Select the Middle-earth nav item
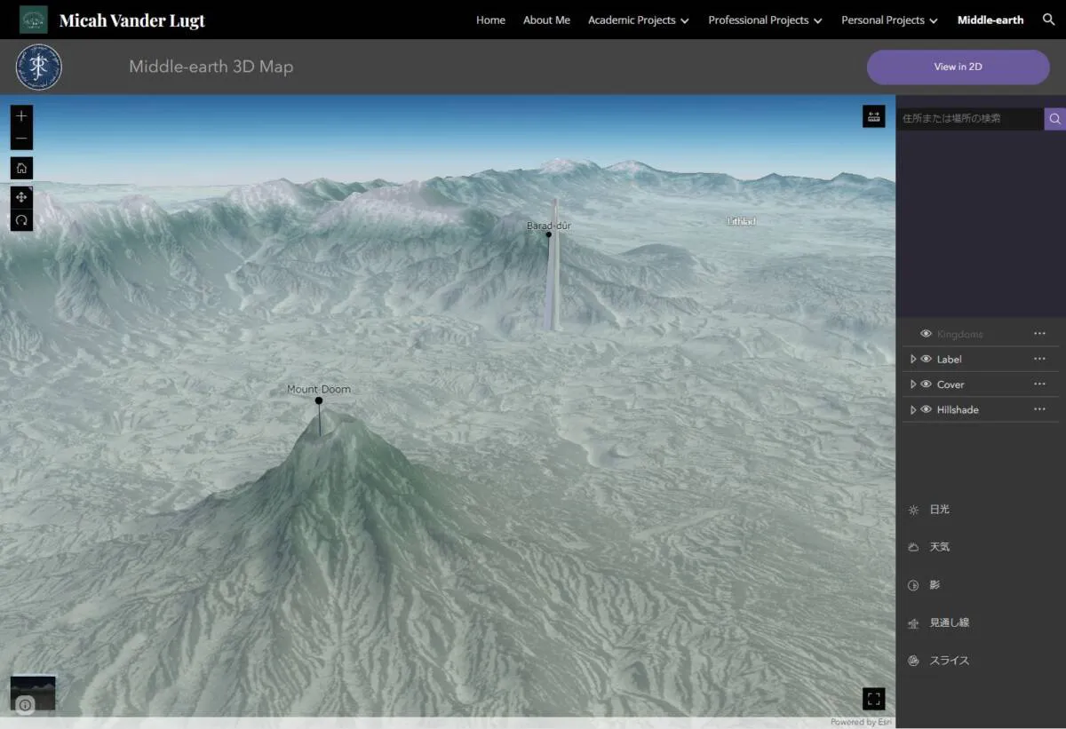The width and height of the screenshot is (1066, 729). 990,20
